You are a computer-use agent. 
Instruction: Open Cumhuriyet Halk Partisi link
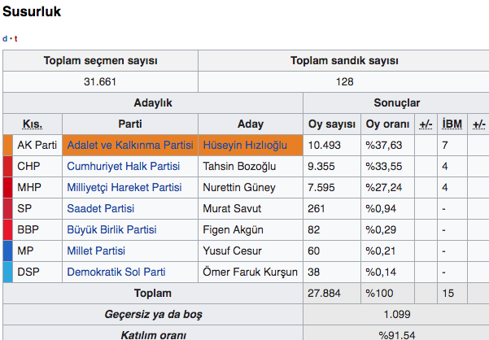point(123,167)
